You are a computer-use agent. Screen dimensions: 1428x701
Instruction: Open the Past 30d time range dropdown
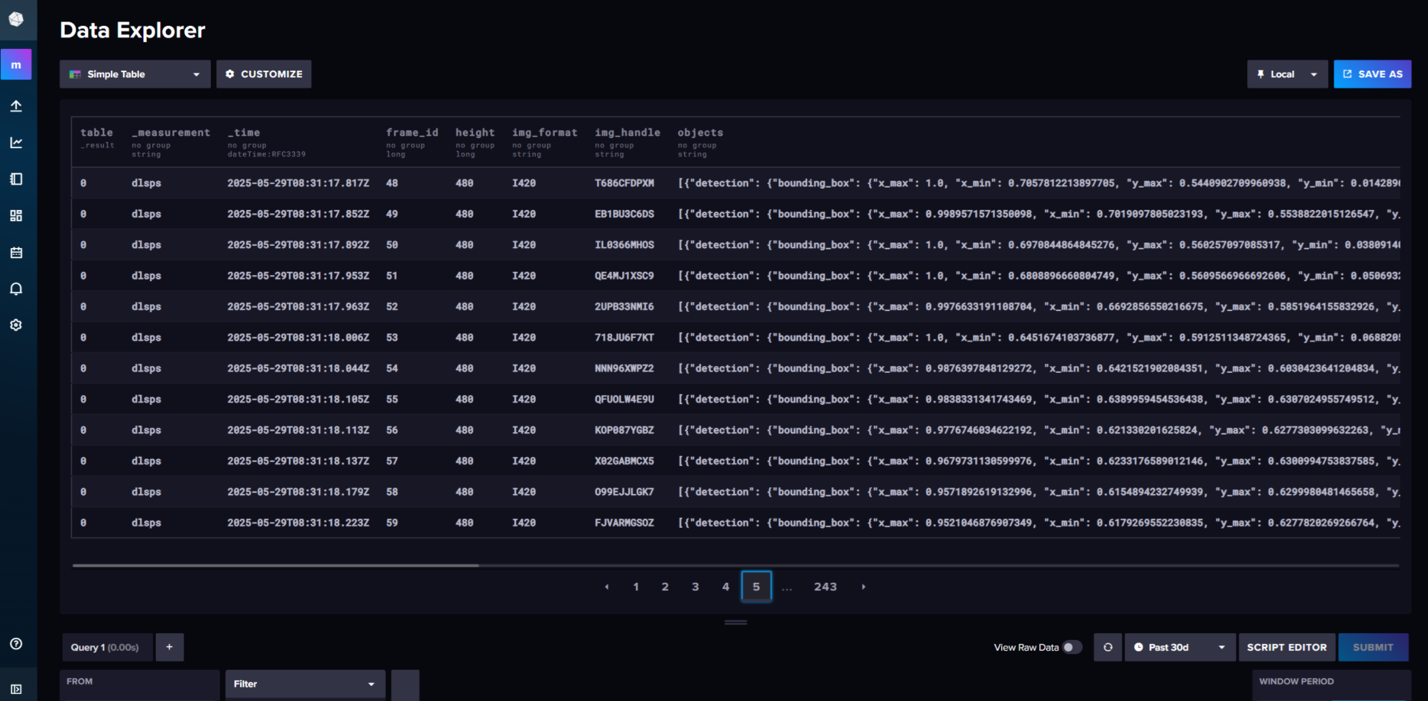tap(1180, 647)
